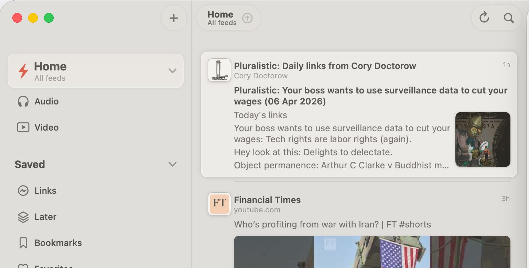Expand the Home header scroll-to-top arrow
The image size is (529, 268).
tap(247, 18)
